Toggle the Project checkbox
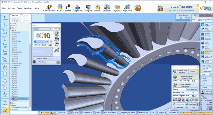Viewport: 213px width, 115px height. [38, 62]
